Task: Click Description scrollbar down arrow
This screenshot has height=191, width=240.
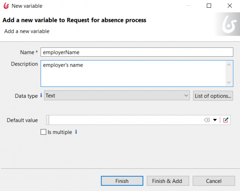Action: coord(229,82)
